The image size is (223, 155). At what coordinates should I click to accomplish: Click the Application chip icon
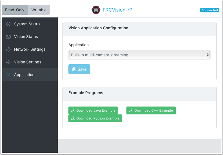pyautogui.click(x=8, y=75)
